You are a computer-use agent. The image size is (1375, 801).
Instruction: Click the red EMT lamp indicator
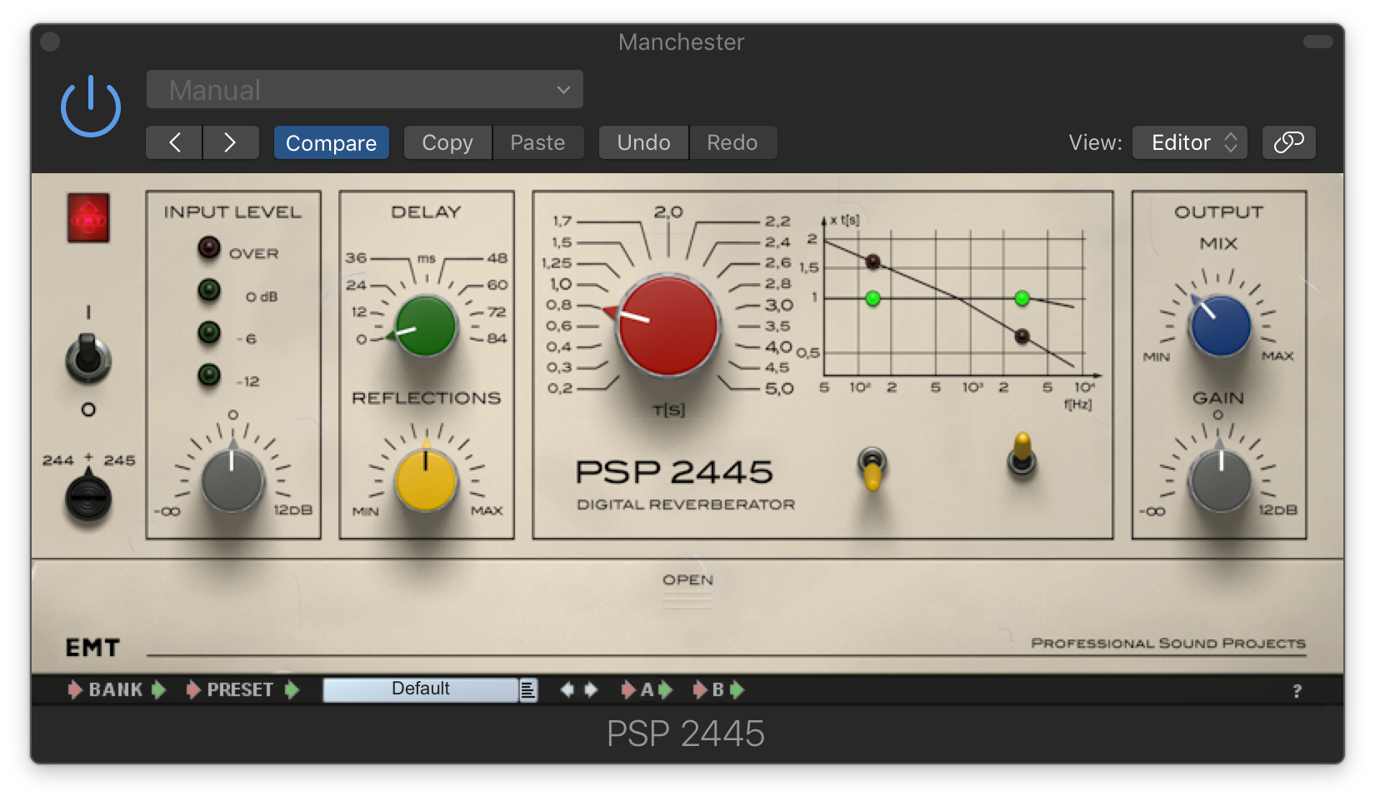88,218
